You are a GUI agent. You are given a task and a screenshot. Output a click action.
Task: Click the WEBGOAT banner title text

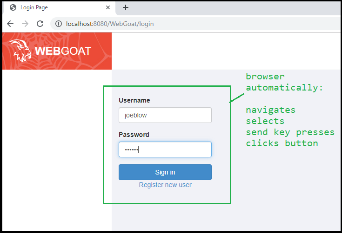(x=63, y=51)
